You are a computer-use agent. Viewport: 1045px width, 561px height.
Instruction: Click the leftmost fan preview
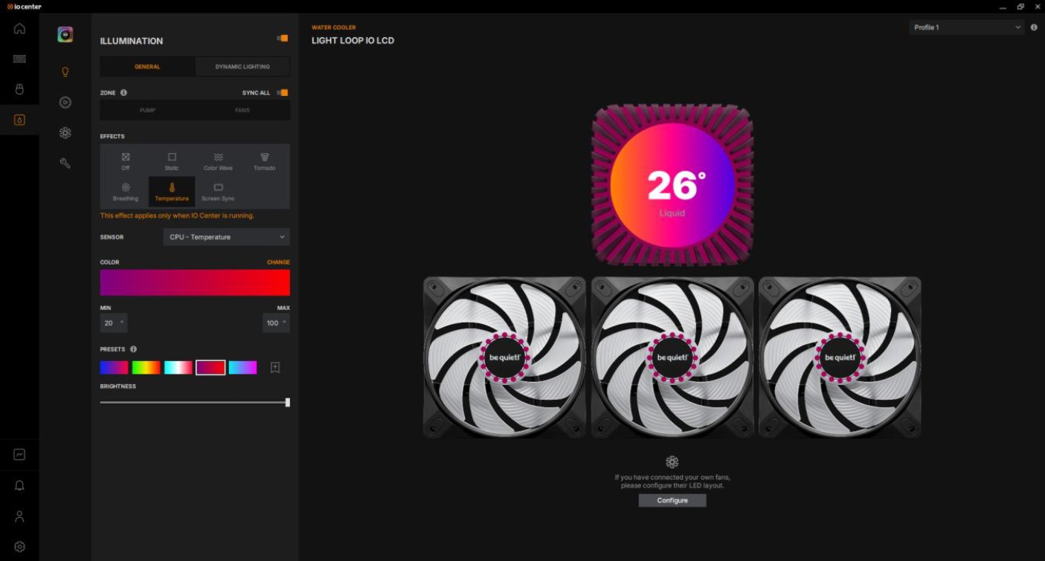[504, 357]
